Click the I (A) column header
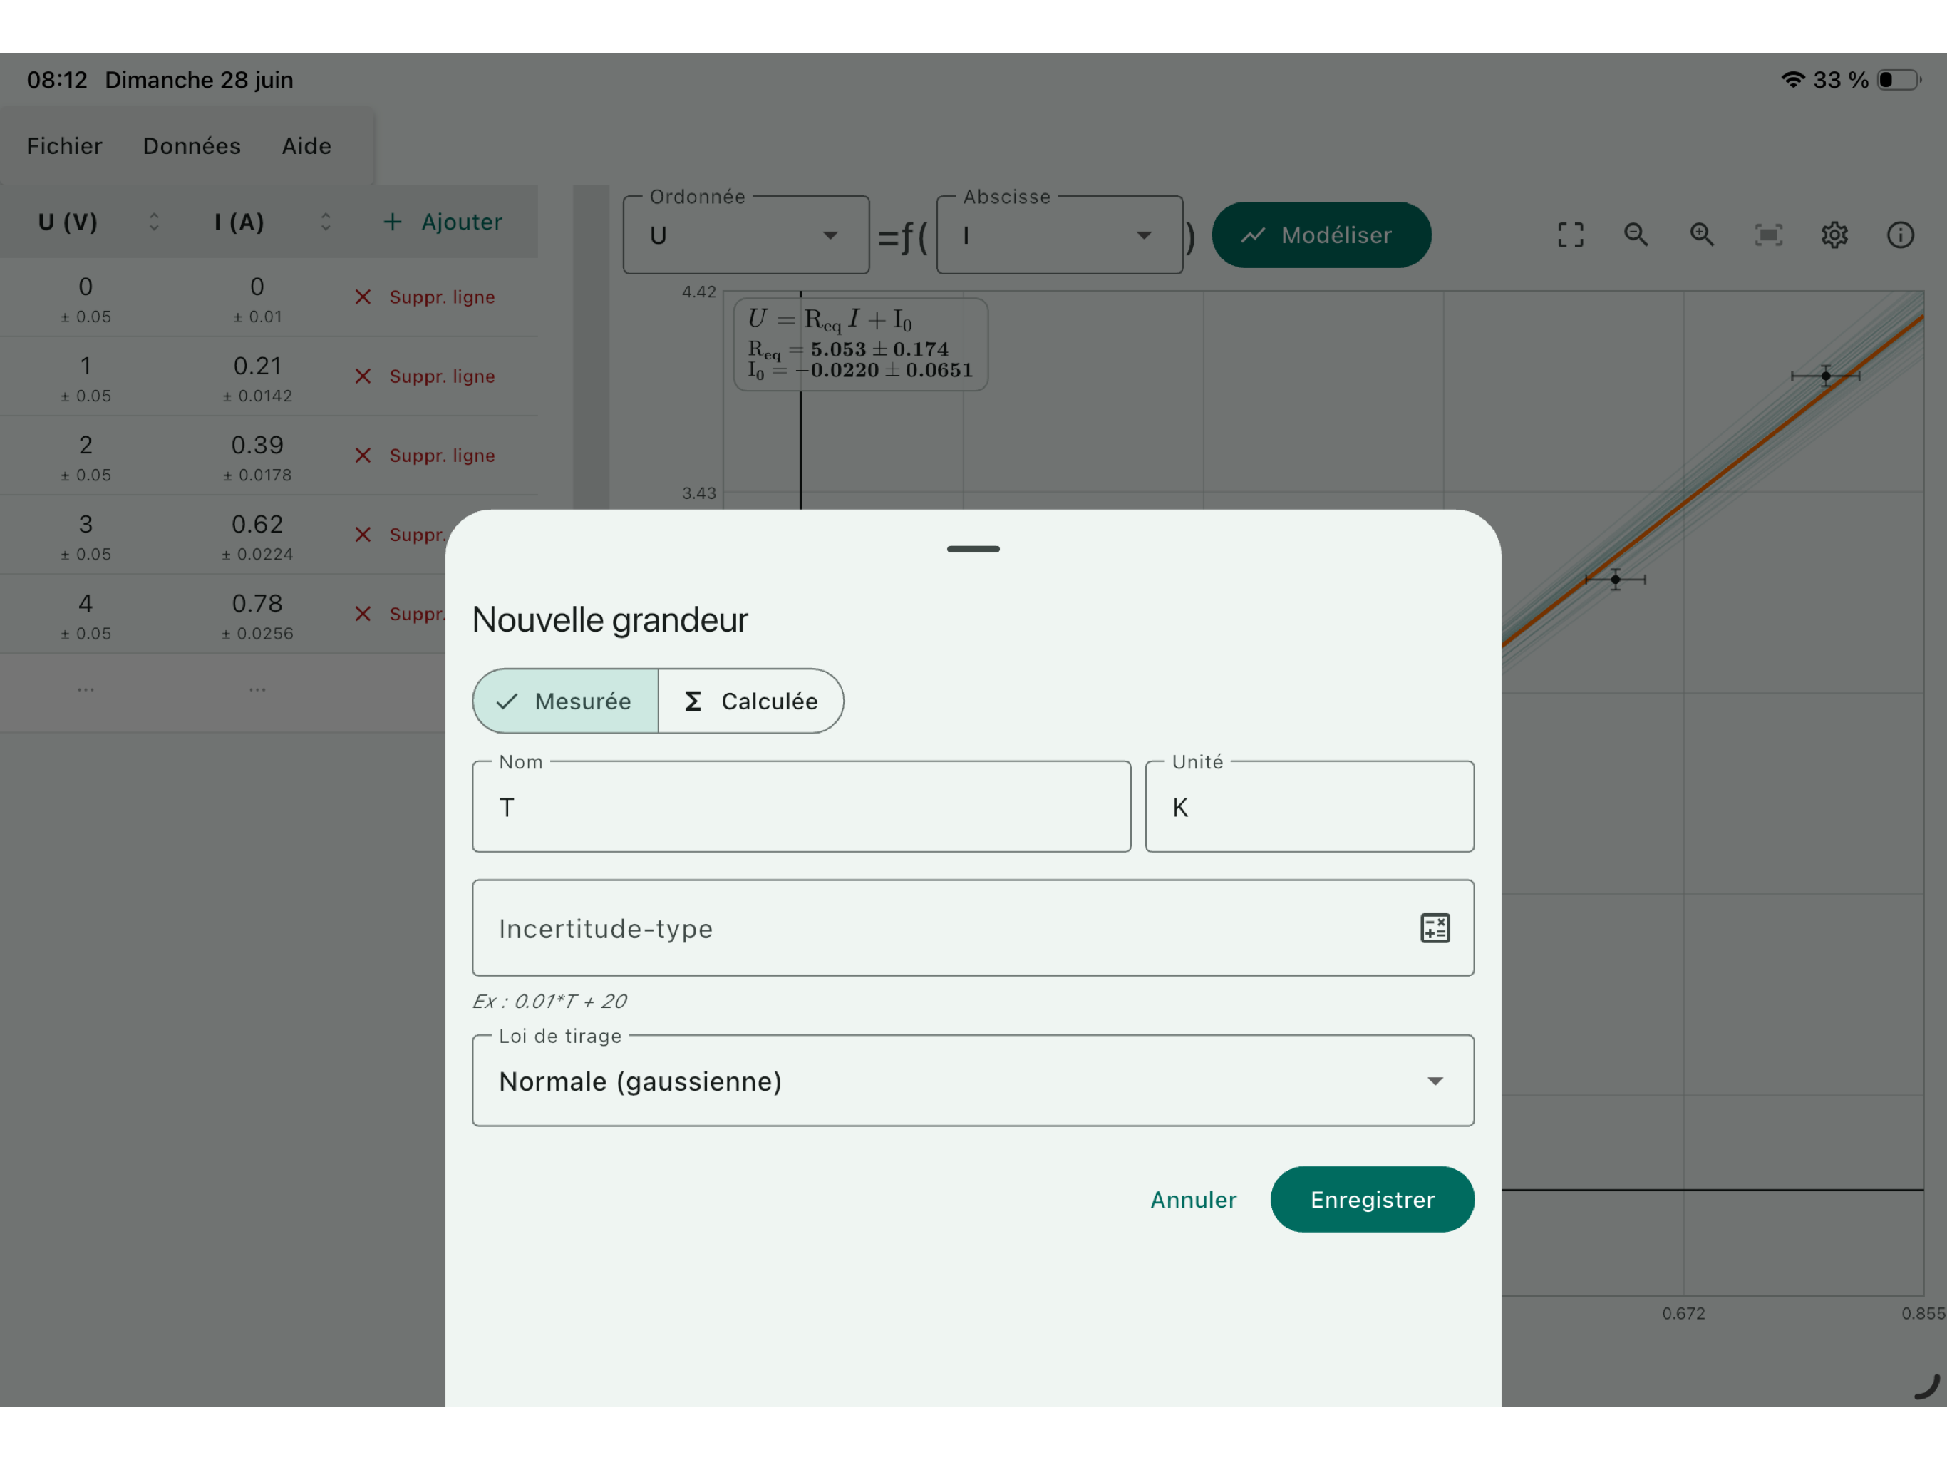The height and width of the screenshot is (1460, 1947). tap(239, 222)
